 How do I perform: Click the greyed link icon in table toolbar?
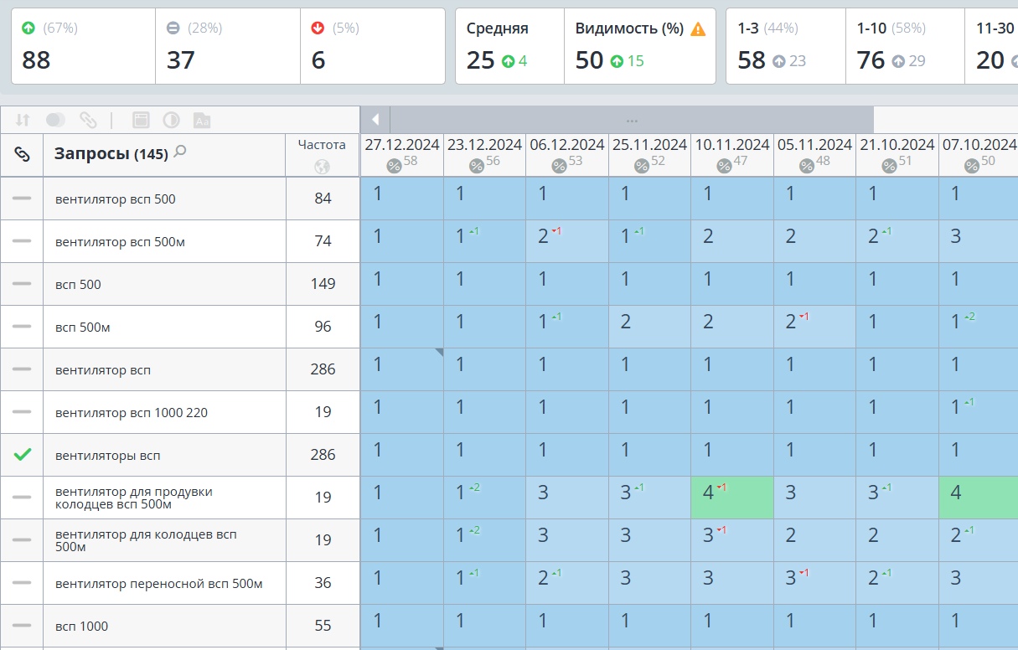pyautogui.click(x=88, y=120)
